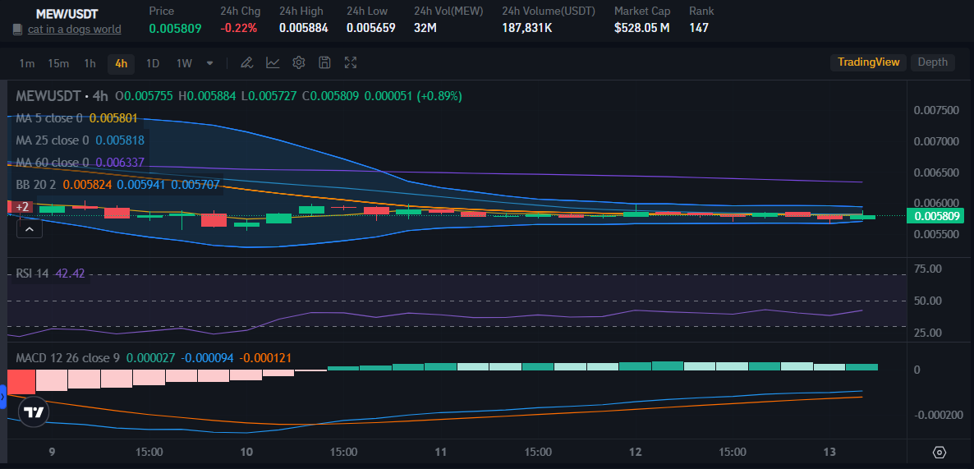Viewport: 974px width, 469px height.
Task: Click the 24h High value 0.005884
Action: tap(304, 28)
